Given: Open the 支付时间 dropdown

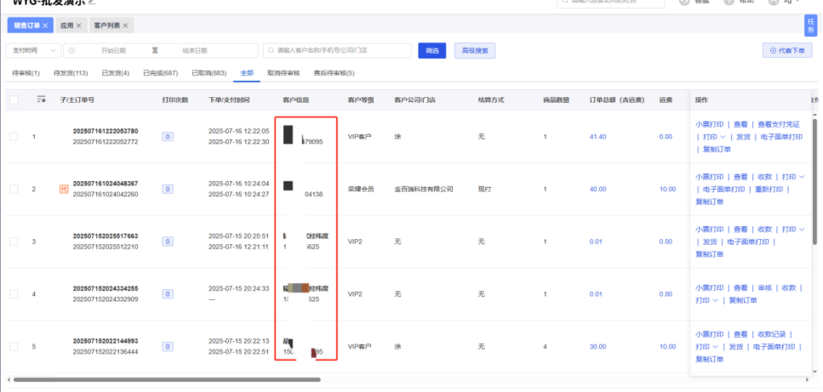Looking at the screenshot, I should (x=32, y=51).
